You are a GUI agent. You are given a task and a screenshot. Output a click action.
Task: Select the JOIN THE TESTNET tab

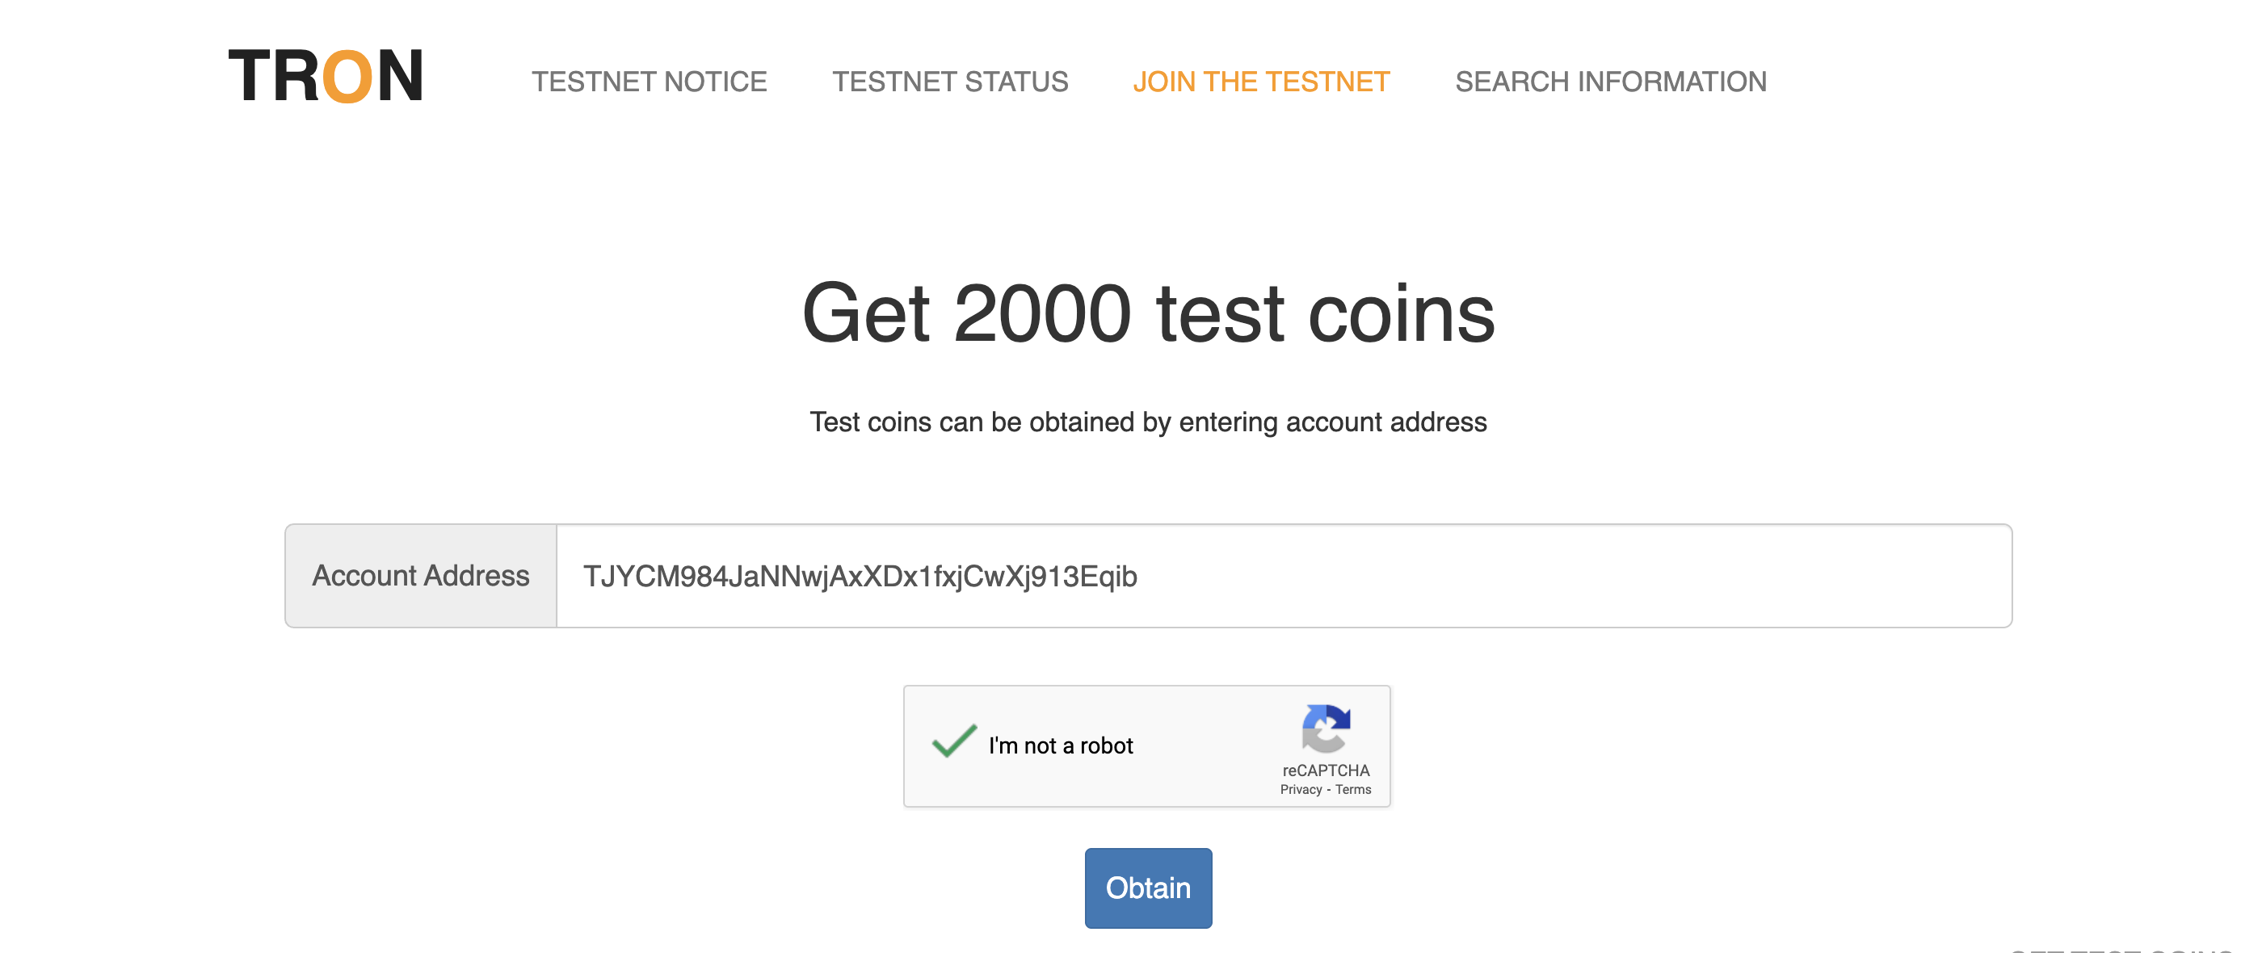[x=1261, y=82]
